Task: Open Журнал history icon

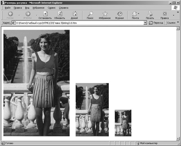Action: pos(120,14)
